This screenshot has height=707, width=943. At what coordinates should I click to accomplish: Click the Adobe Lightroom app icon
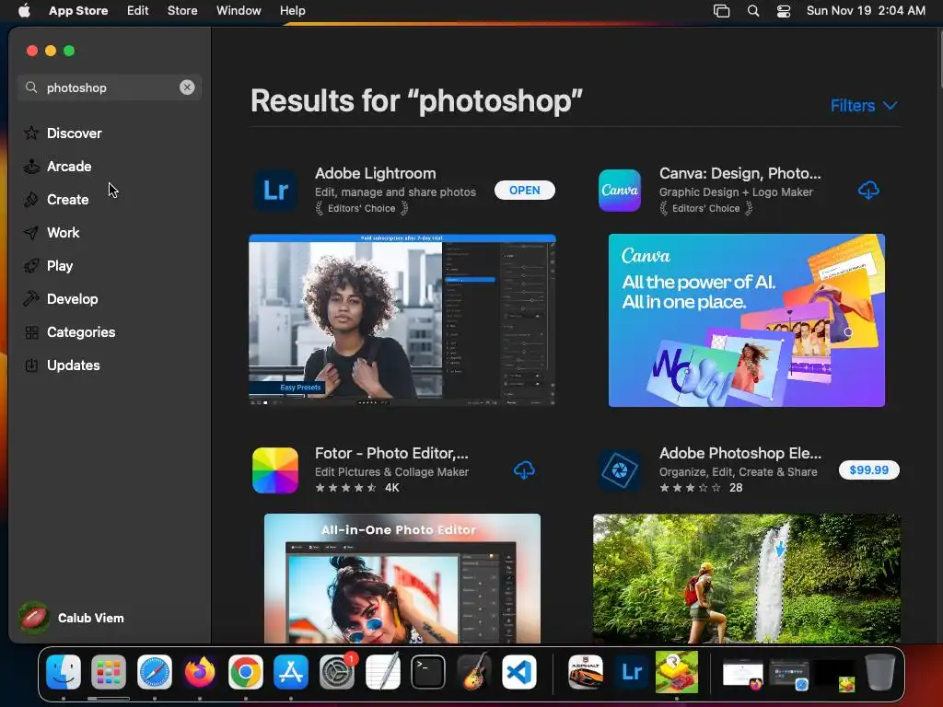(275, 191)
